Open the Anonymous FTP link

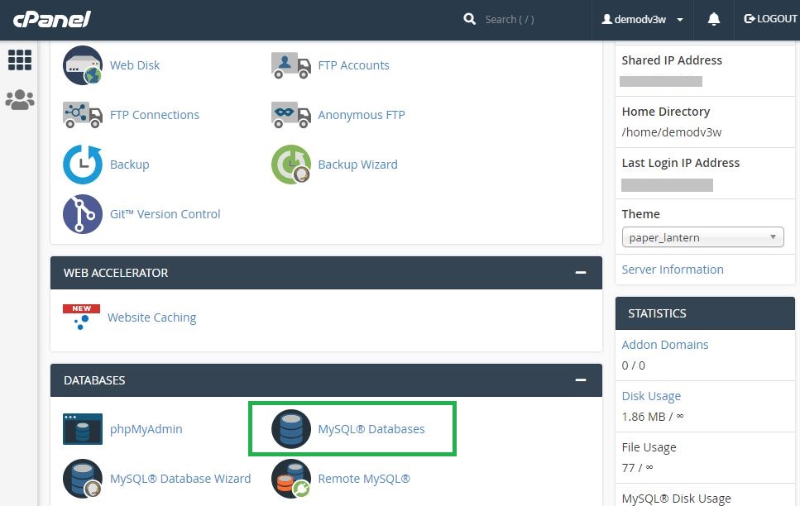point(362,115)
